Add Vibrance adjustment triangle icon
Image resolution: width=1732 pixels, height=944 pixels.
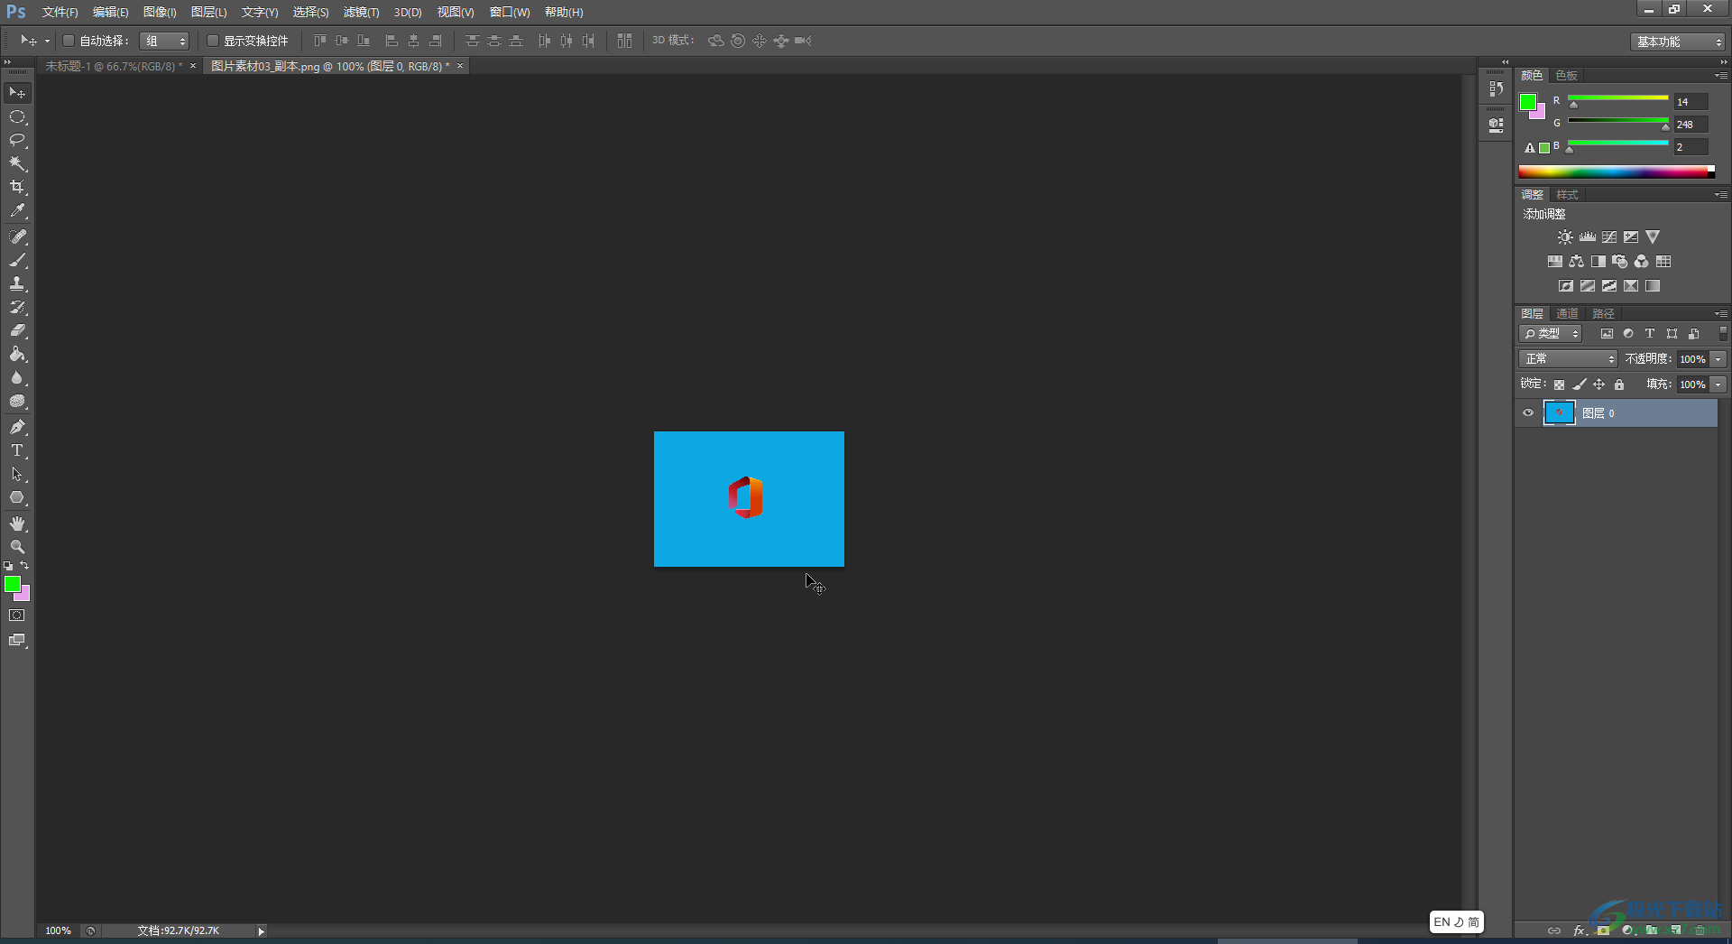click(1653, 237)
